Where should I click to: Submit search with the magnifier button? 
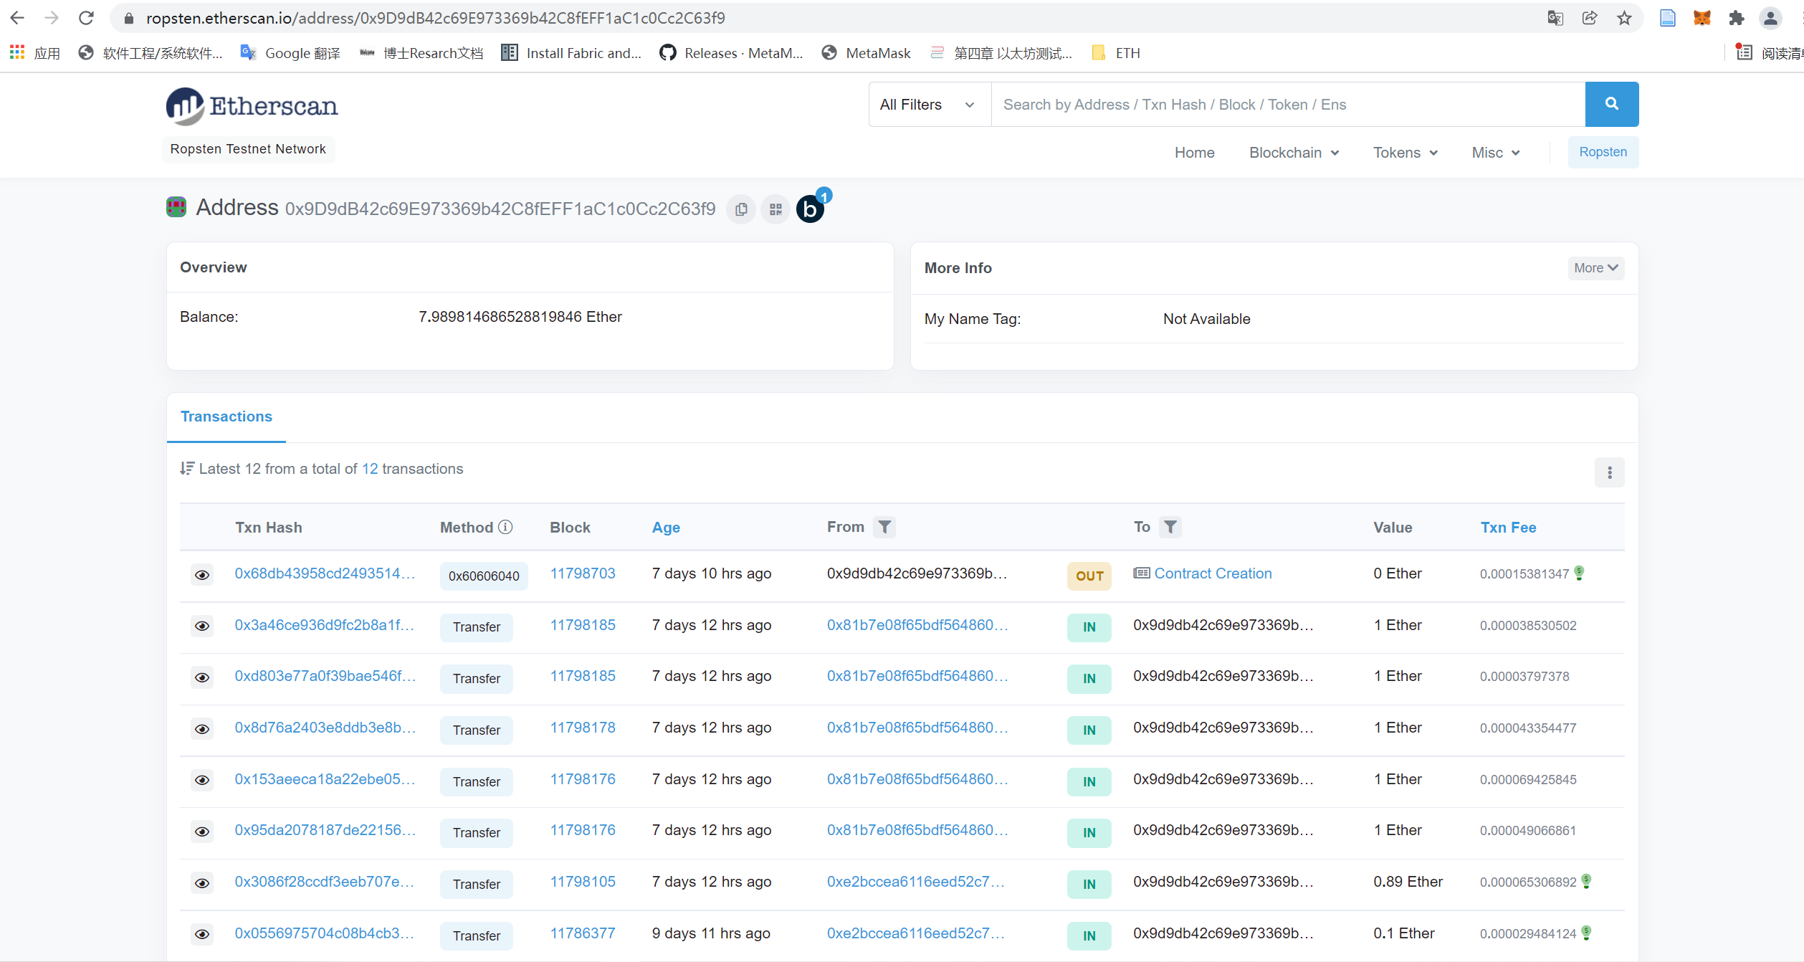pos(1612,104)
